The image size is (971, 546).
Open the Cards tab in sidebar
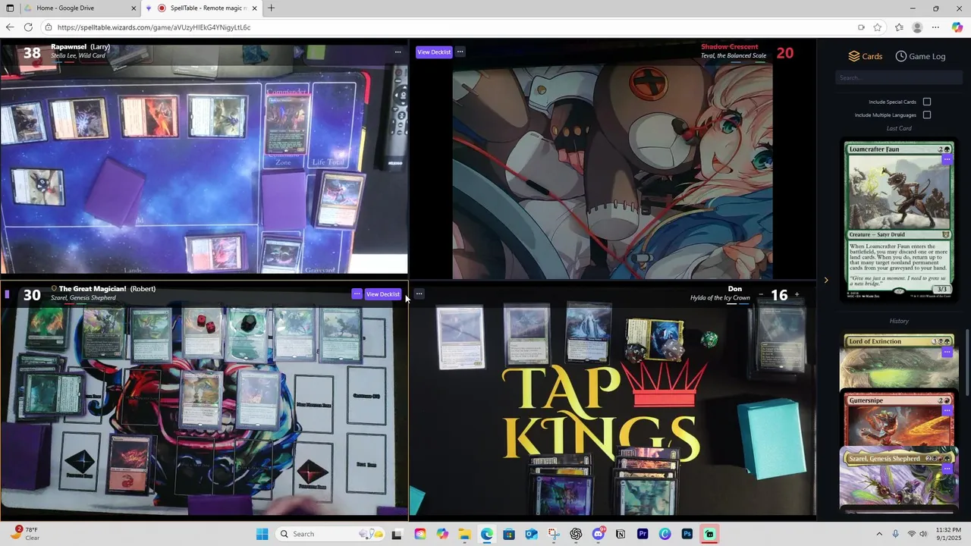click(865, 56)
